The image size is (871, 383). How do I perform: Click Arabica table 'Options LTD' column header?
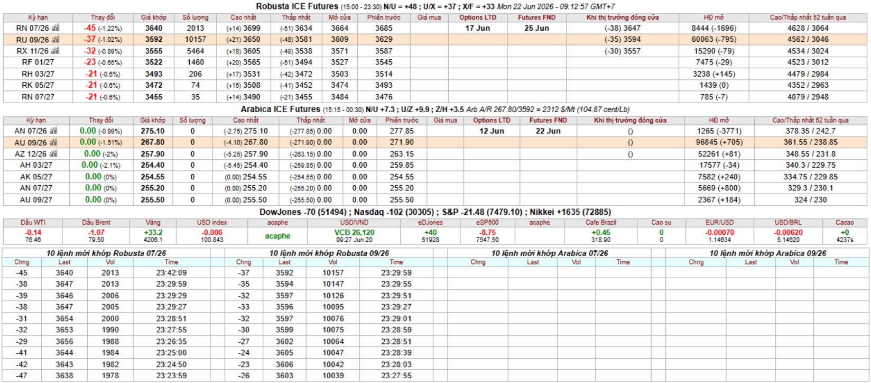click(x=492, y=120)
